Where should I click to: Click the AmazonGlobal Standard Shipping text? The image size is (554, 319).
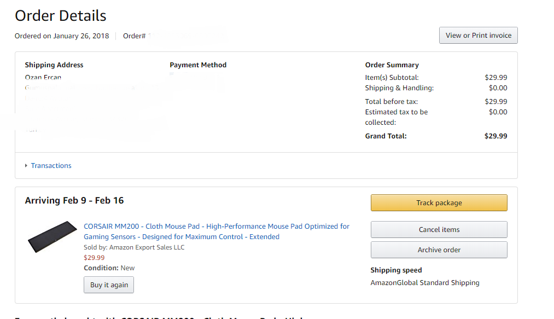425,282
